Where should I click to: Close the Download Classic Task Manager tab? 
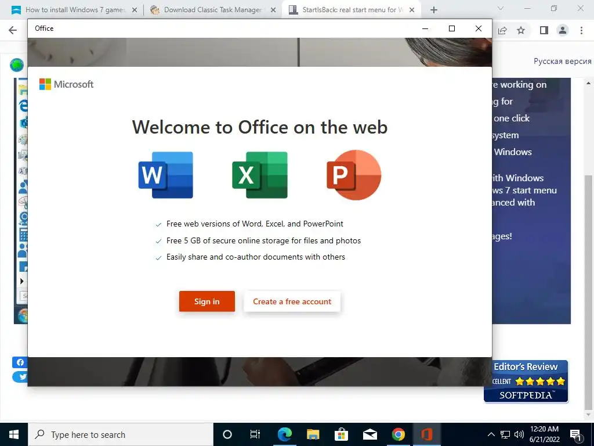point(273,10)
